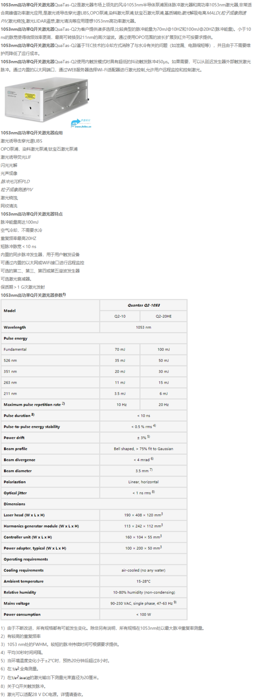The width and height of the screenshot is (254, 700).
Task: Select '10-80% humidity (non-condensing)' value
Action: [x=143, y=592]
